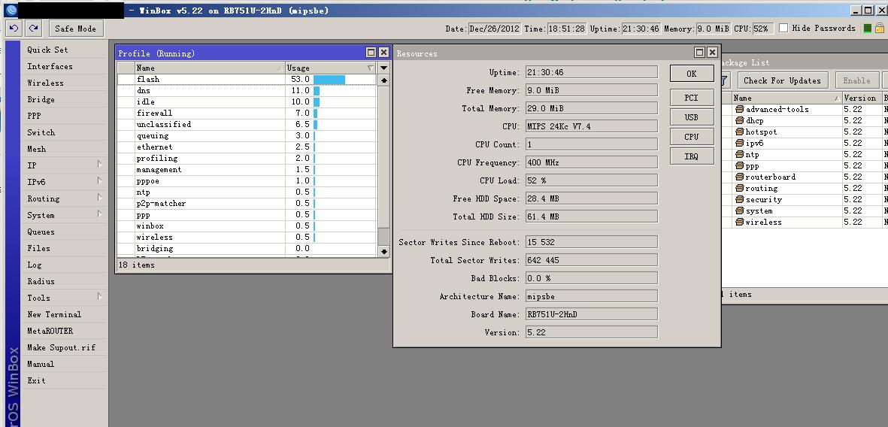The width and height of the screenshot is (888, 427).
Task: Open Files in sidebar
Action: click(x=38, y=248)
